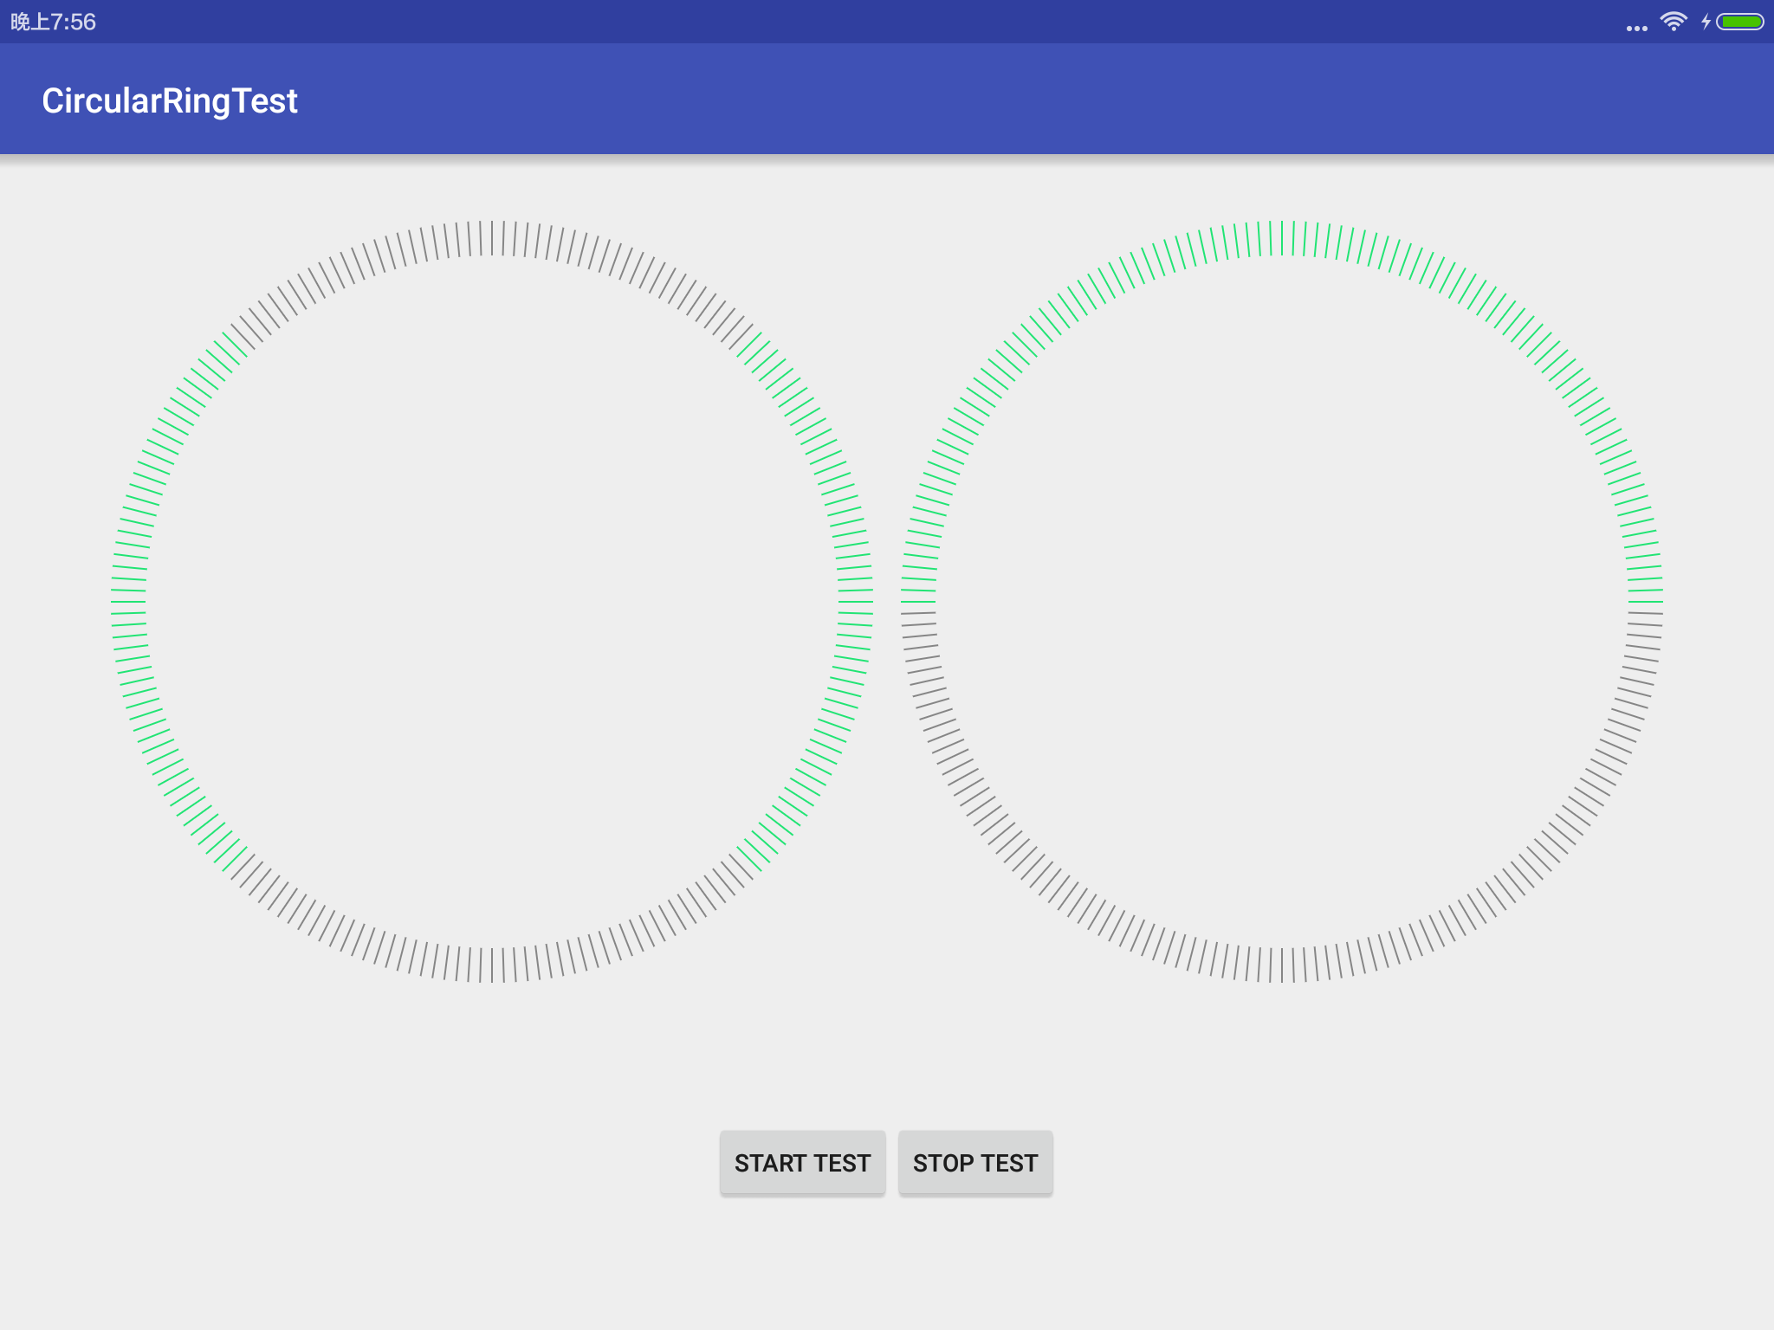Click the right ring's bottom gray arc

pyautogui.click(x=1282, y=965)
